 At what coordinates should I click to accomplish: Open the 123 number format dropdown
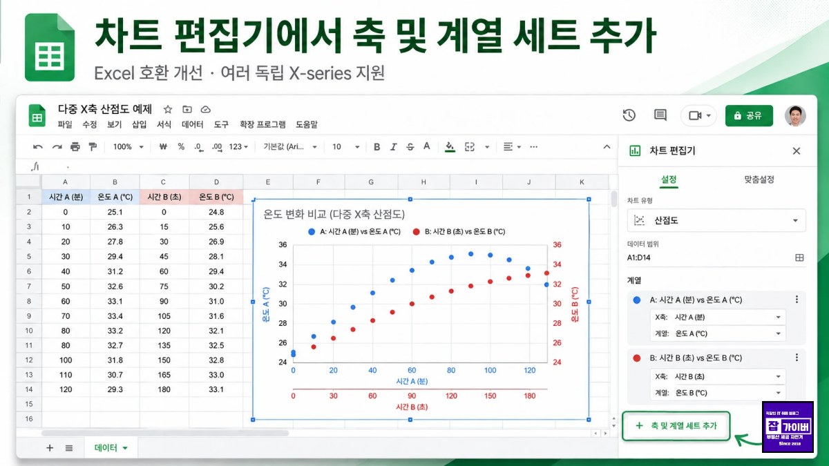coord(239,147)
